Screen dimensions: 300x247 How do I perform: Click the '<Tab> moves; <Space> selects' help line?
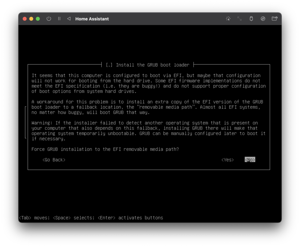point(91,218)
